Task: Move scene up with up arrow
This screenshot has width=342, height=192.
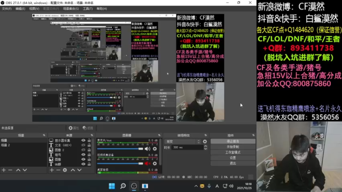Action: pyautogui.click(x=18, y=170)
